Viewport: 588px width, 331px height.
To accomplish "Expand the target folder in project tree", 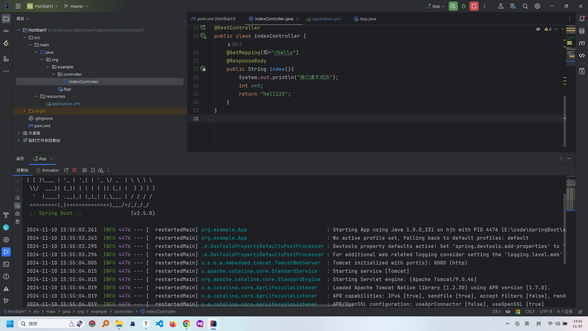I will [25, 111].
